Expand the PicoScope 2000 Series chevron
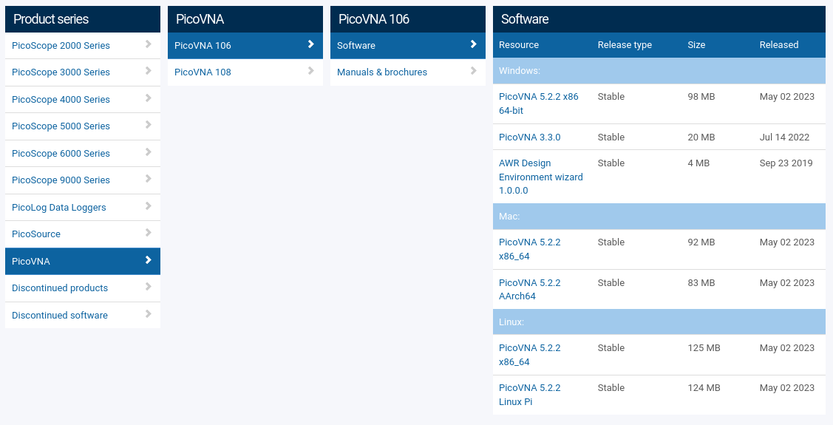This screenshot has width=833, height=425. click(x=149, y=44)
